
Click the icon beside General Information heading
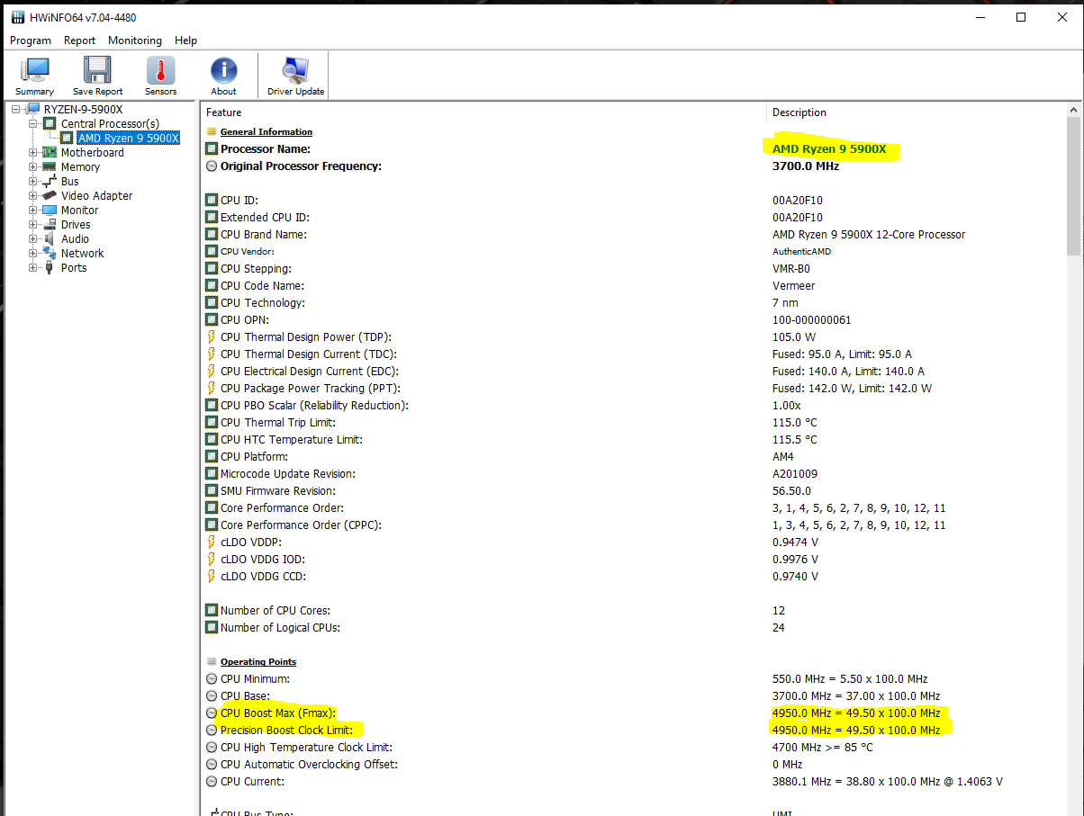[x=212, y=131]
